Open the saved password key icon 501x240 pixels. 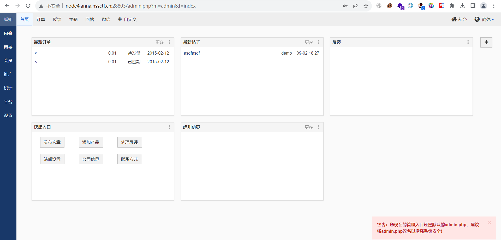pos(345,6)
